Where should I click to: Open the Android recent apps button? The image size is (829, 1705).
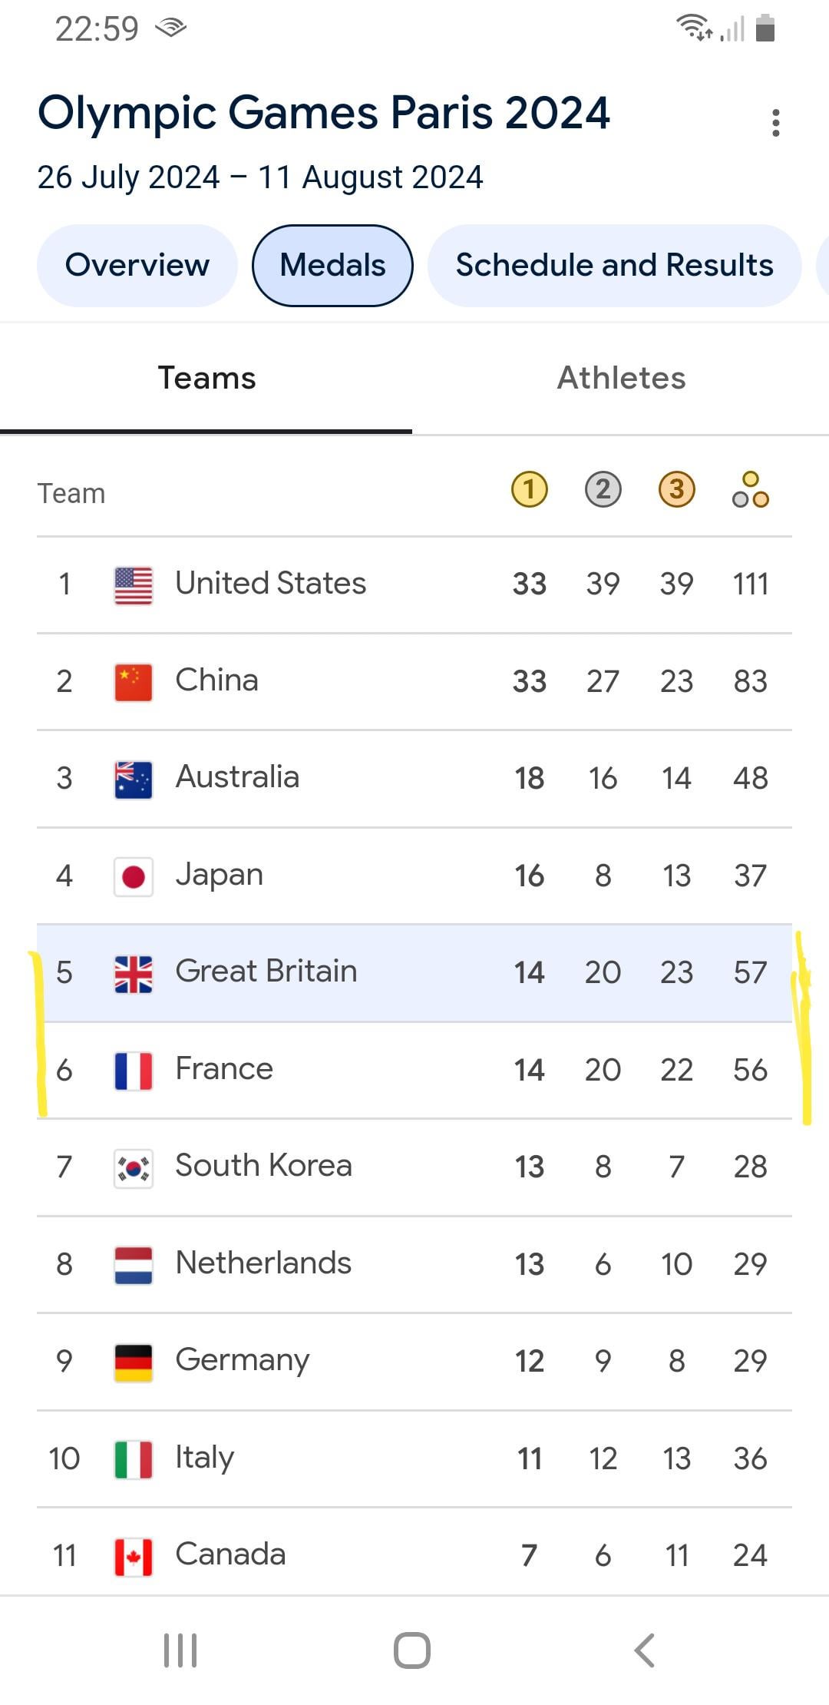(181, 1650)
